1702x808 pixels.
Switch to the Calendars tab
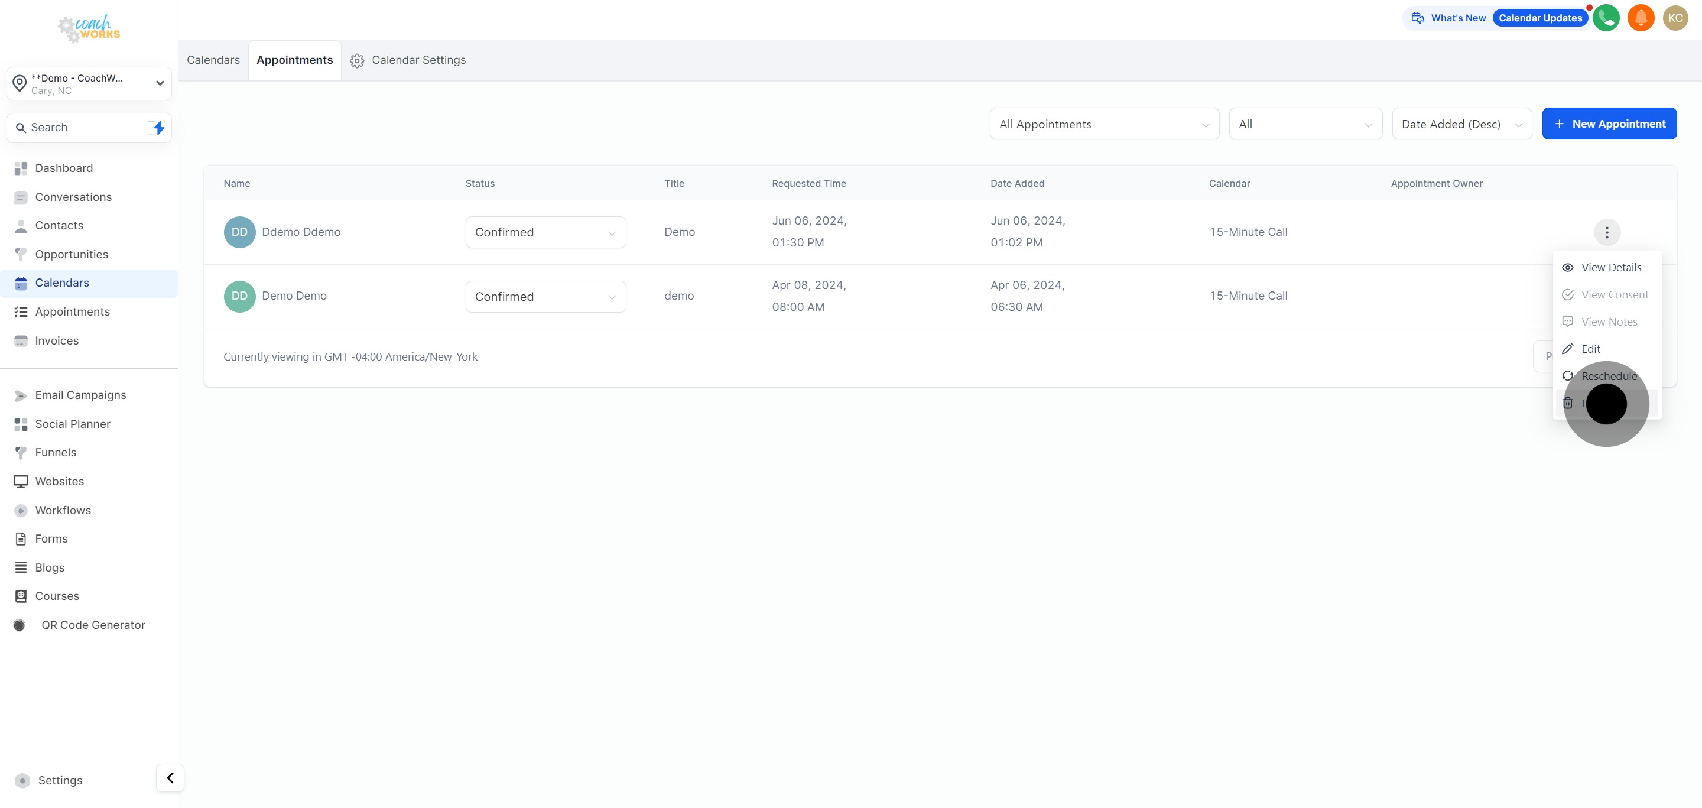213,60
